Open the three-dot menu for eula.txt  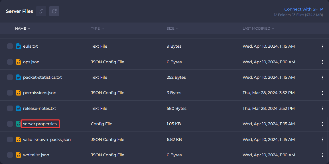(x=322, y=46)
